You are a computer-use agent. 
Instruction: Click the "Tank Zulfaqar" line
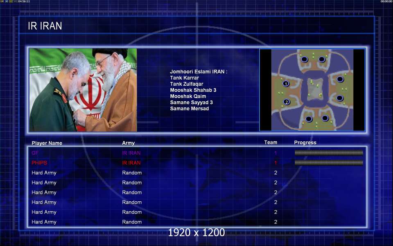187,84
